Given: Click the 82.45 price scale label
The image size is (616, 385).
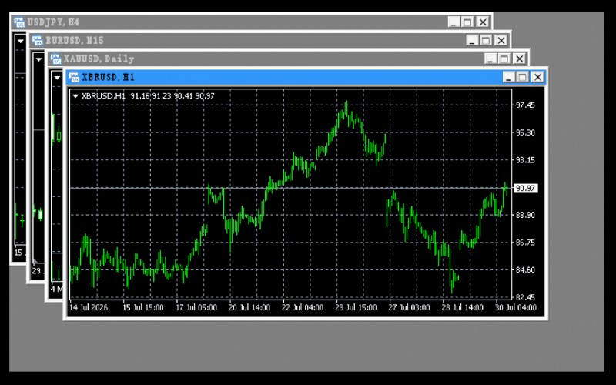Looking at the screenshot, I should pyautogui.click(x=525, y=297).
